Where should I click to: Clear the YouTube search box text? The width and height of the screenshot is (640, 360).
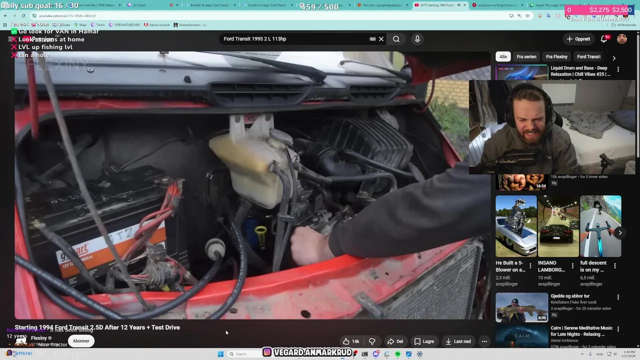click(381, 39)
